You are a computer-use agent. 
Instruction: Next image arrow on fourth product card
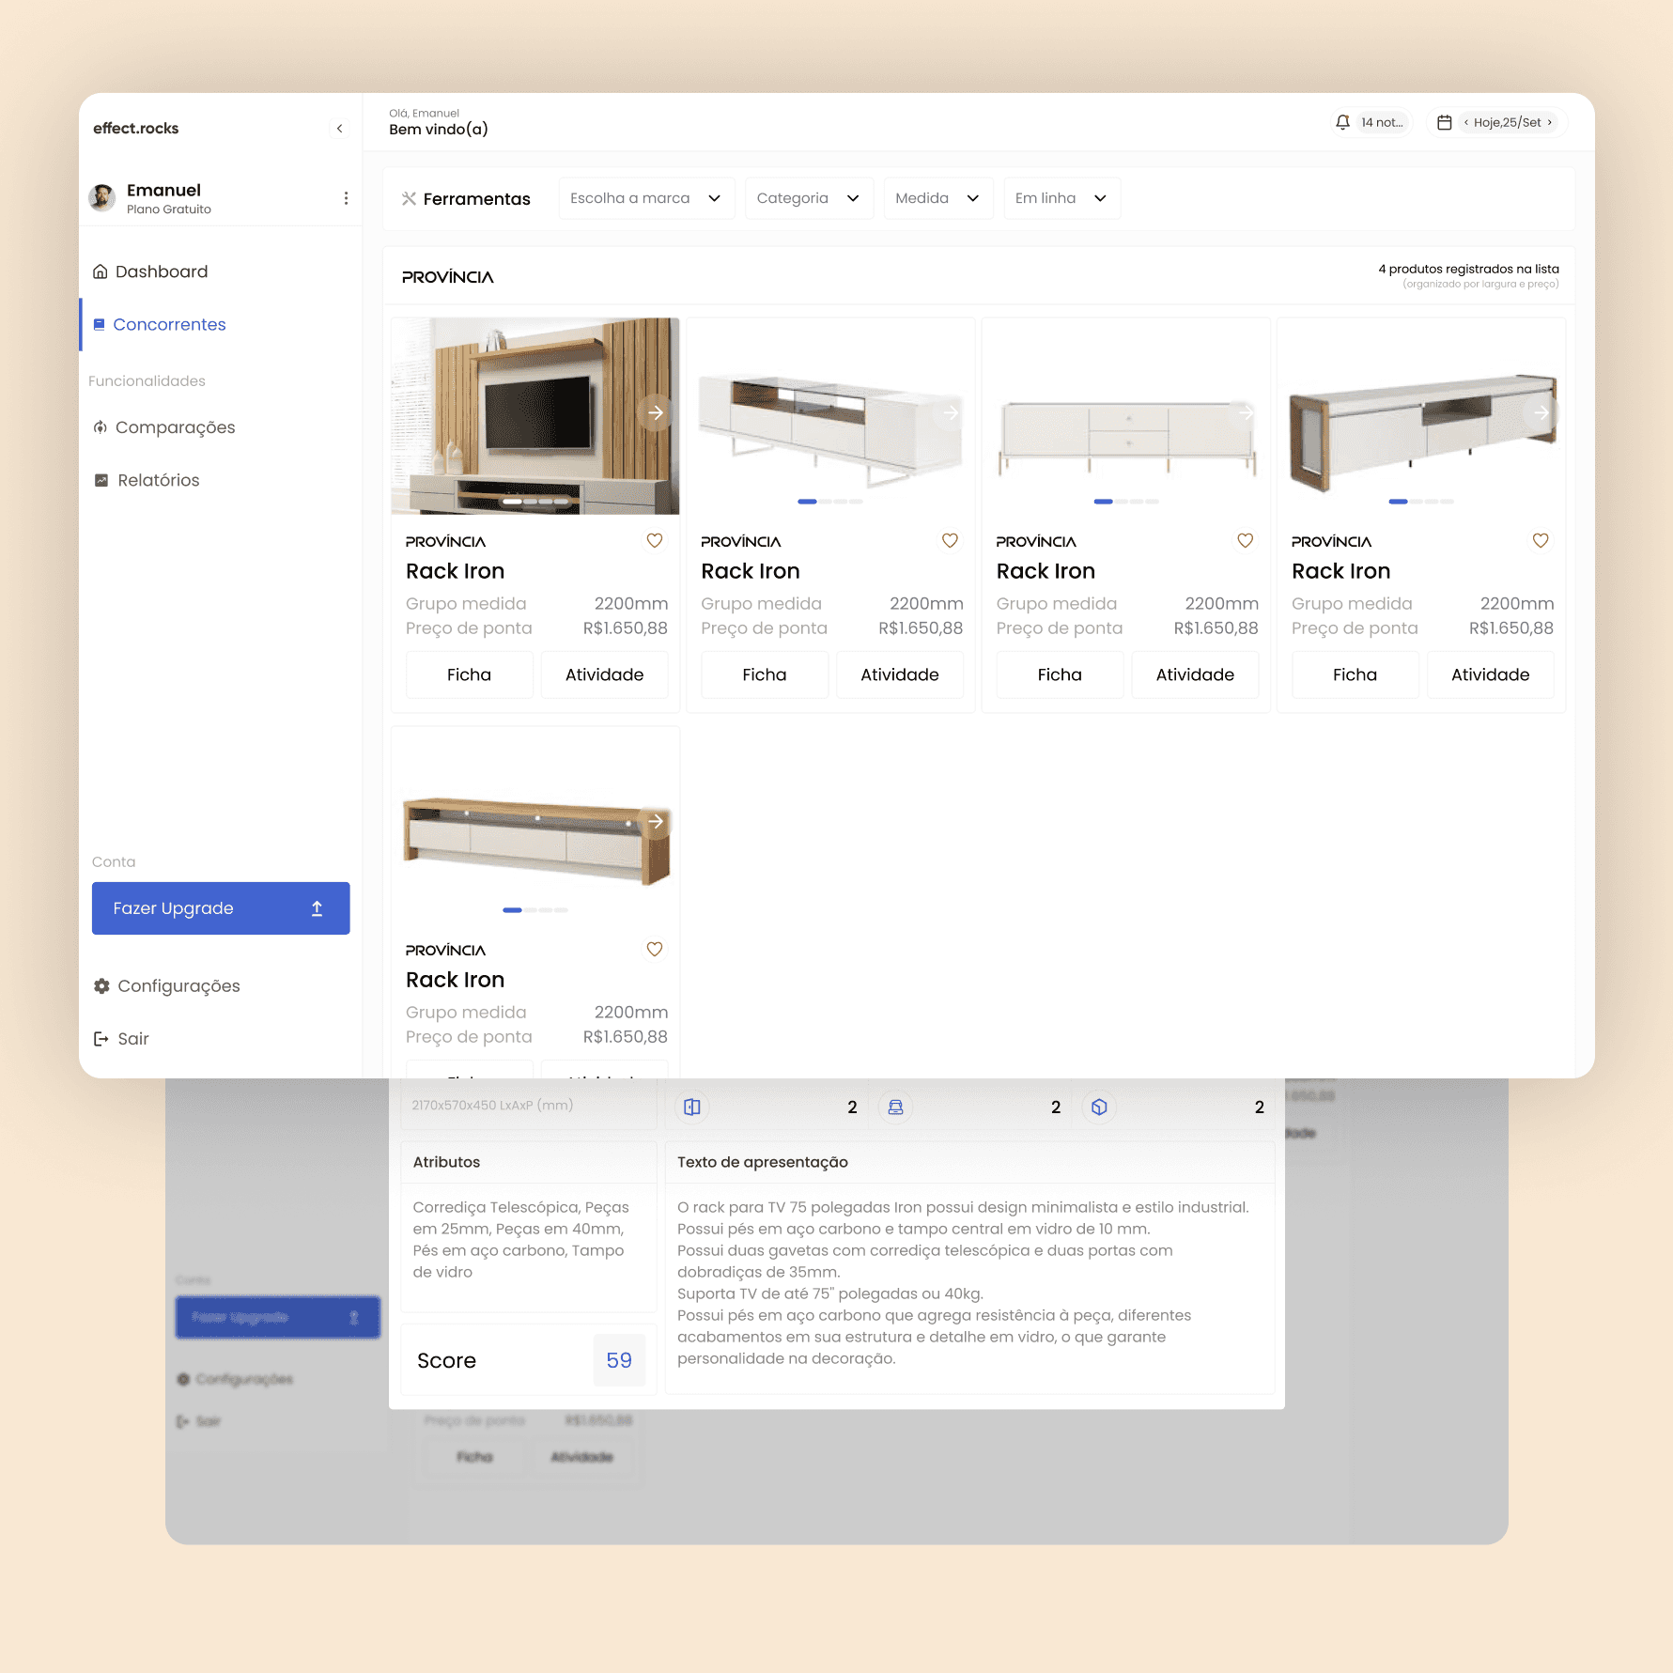coord(1541,412)
